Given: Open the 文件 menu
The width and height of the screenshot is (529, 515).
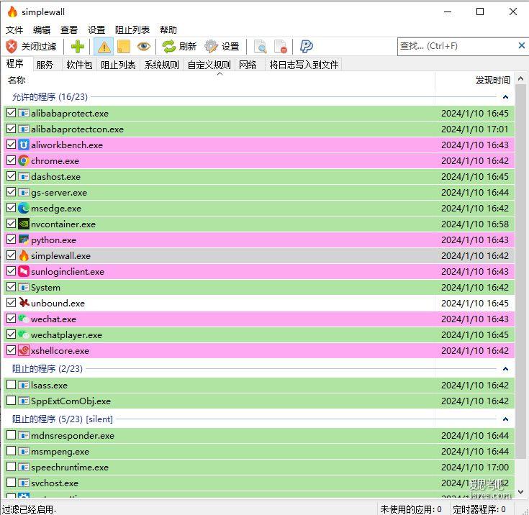Looking at the screenshot, I should 14,30.
